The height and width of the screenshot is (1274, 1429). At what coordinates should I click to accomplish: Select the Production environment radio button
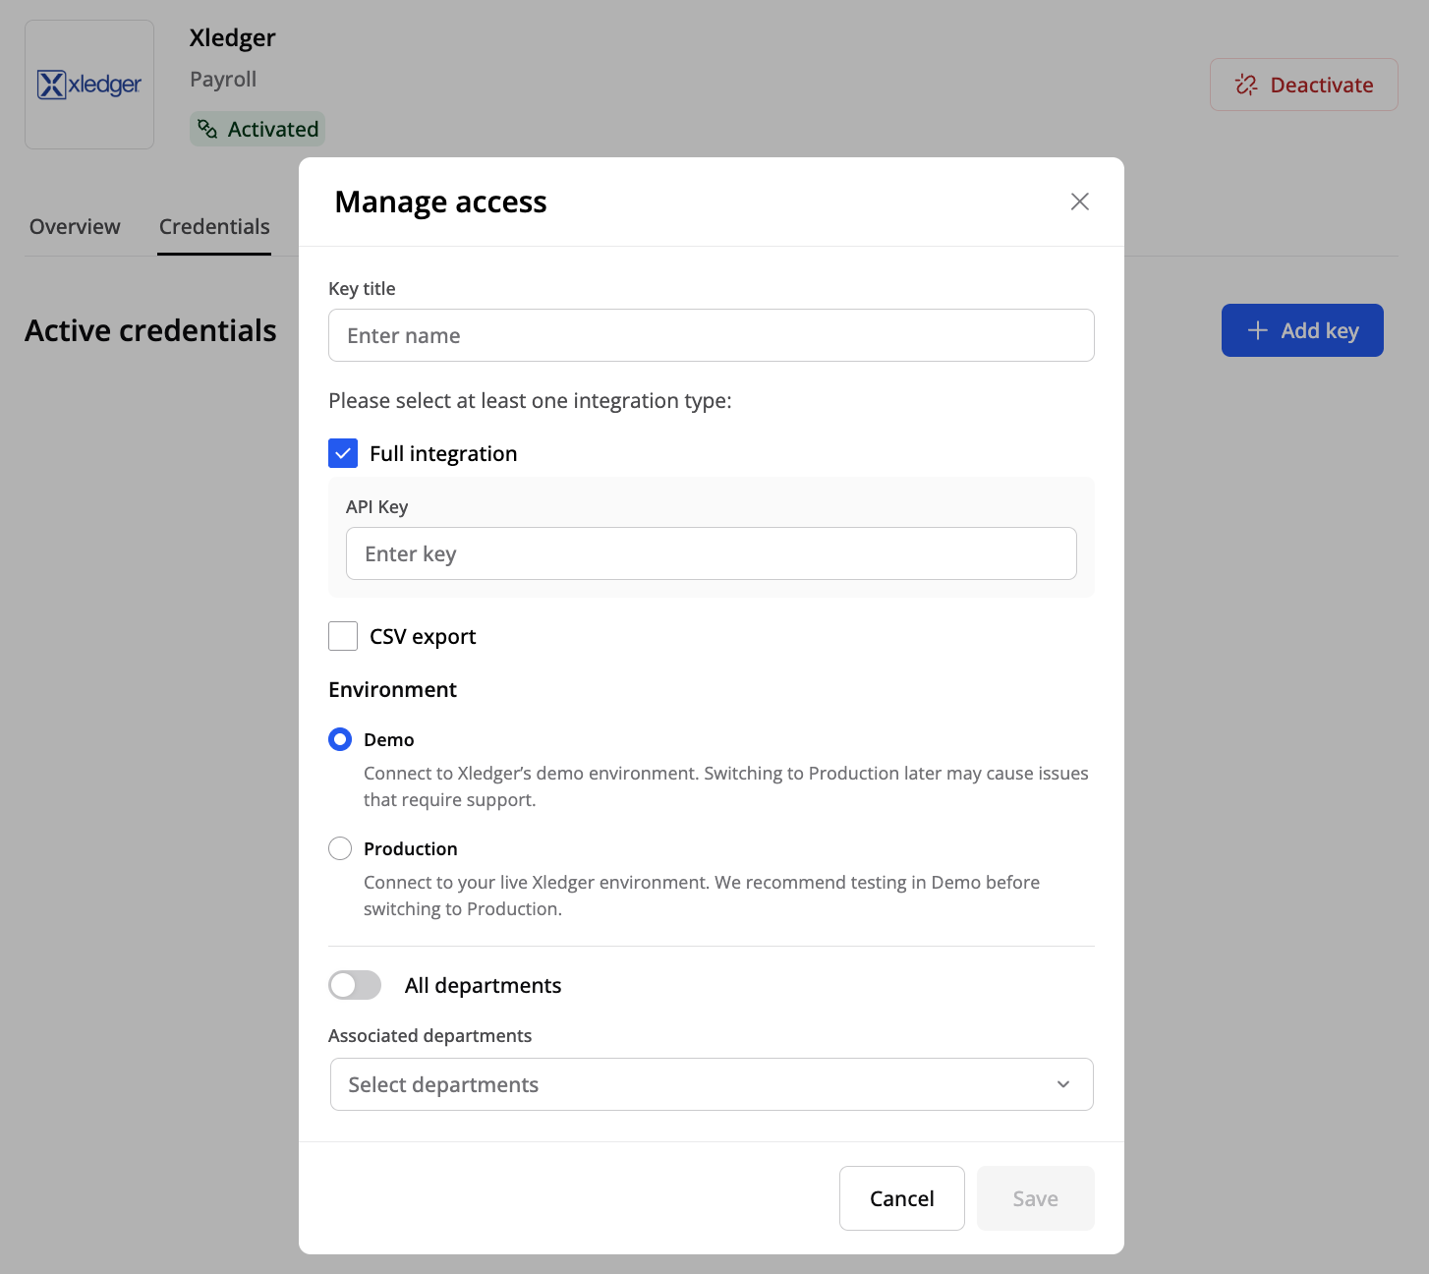[x=340, y=848]
